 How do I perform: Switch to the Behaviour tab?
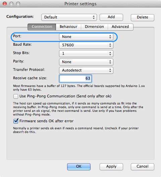pyautogui.click(x=68, y=27)
